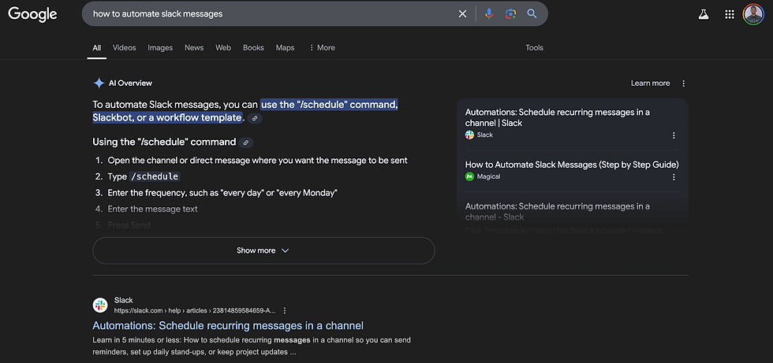
Task: Click the slack.com help articles URL
Action: [195, 311]
